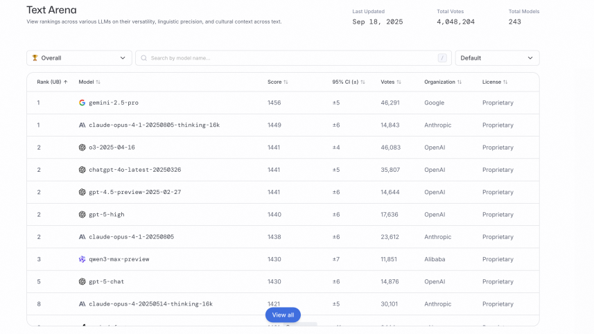The width and height of the screenshot is (594, 334).
Task: Click sort arrows next to Organization header
Action: click(x=460, y=82)
